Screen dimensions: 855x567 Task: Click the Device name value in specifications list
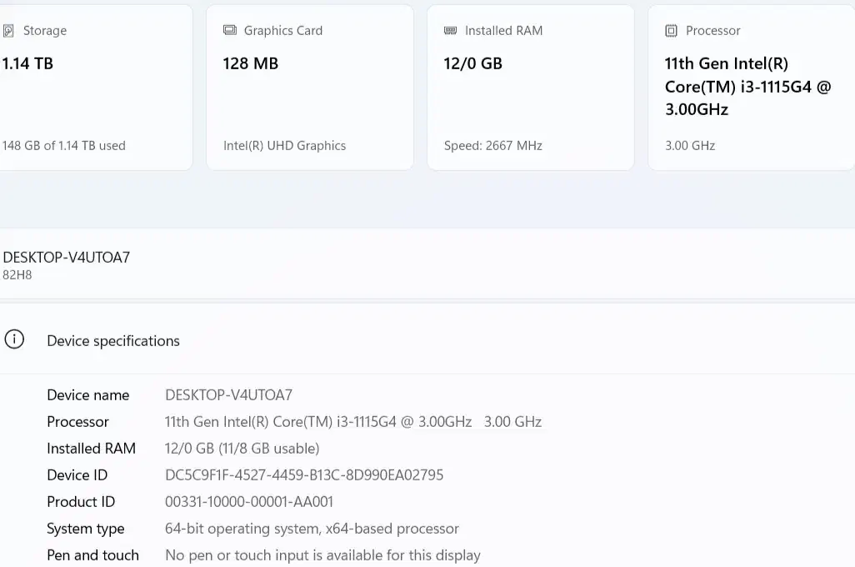[228, 395]
